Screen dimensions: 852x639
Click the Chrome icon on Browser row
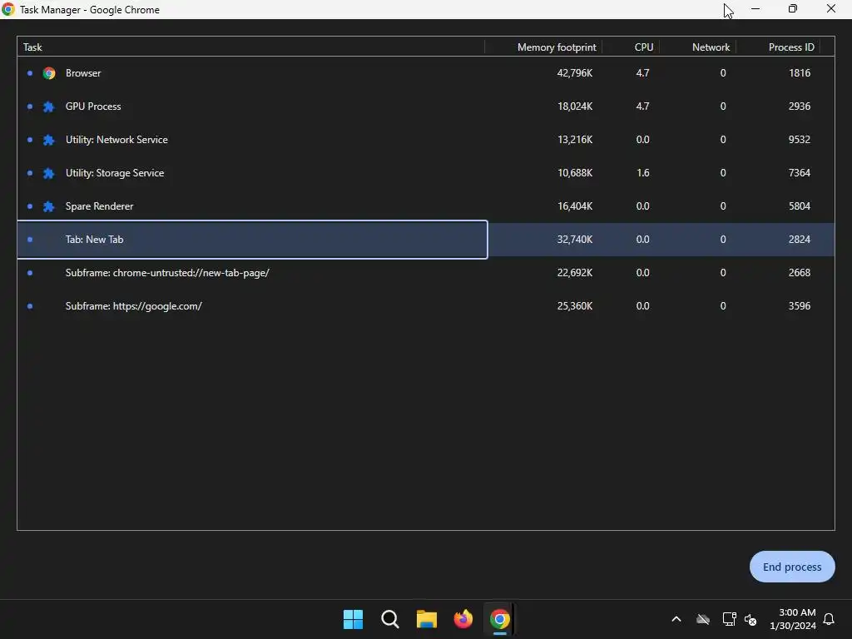coord(49,73)
